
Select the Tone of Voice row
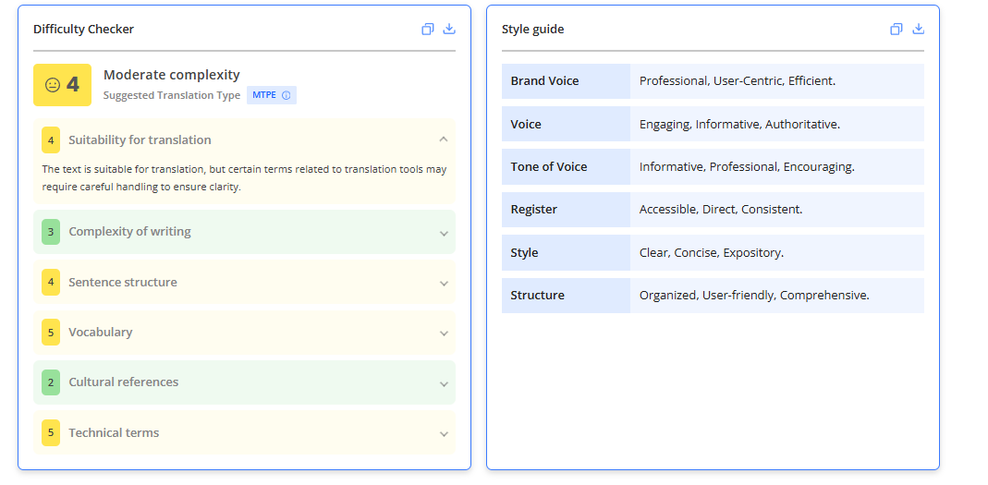point(713,167)
